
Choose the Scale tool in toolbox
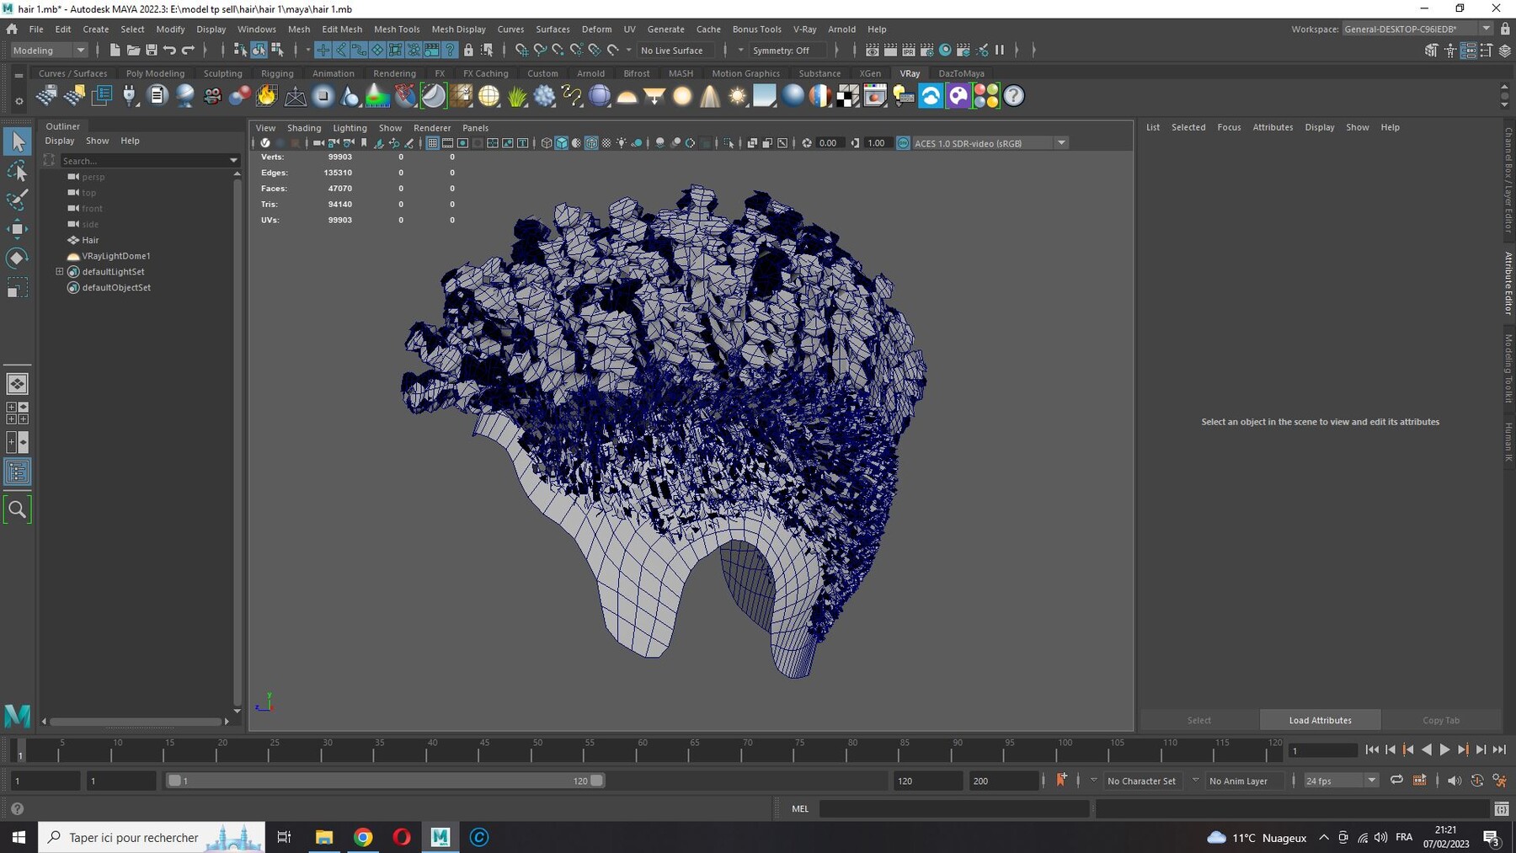[17, 289]
